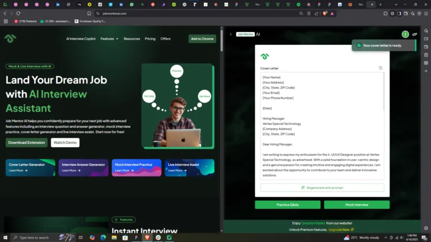Select the AI Interview Copilot nav item
Screen dimensions: 431x242
coord(81,39)
